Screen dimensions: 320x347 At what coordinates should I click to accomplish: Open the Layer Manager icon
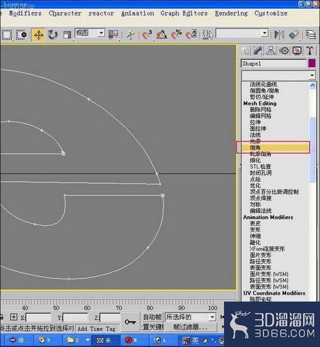[311, 35]
